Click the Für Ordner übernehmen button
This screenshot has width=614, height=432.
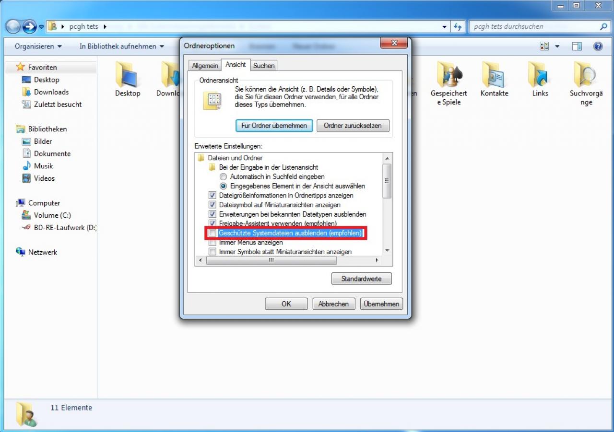click(274, 126)
